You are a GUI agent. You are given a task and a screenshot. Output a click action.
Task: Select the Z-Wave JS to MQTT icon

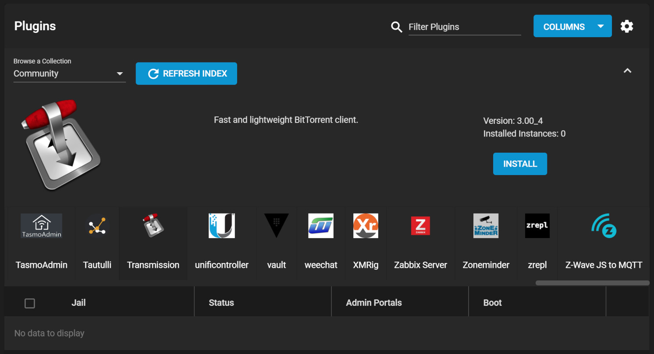pos(604,226)
